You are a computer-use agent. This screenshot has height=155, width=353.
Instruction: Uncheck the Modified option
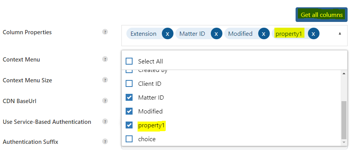(129, 111)
